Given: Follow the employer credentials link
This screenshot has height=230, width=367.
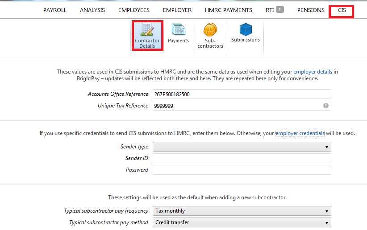Looking at the screenshot, I should click(300, 133).
